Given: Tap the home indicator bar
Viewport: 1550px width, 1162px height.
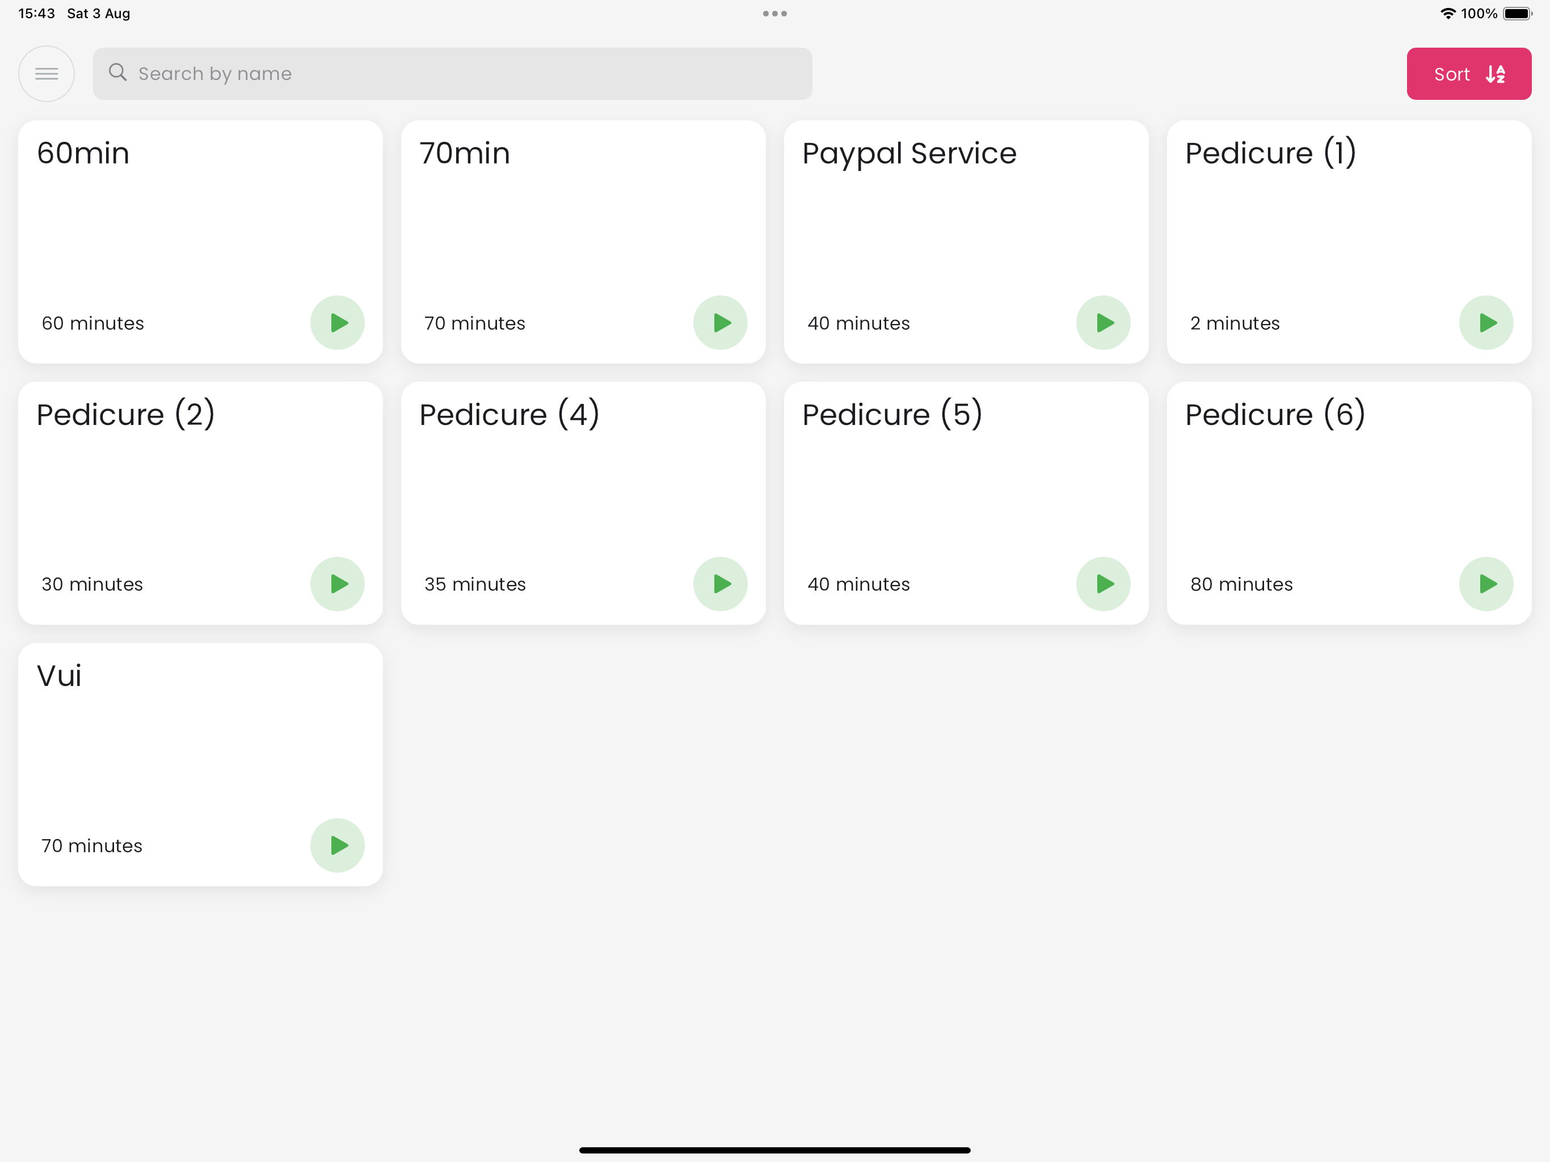Looking at the screenshot, I should coord(775,1150).
